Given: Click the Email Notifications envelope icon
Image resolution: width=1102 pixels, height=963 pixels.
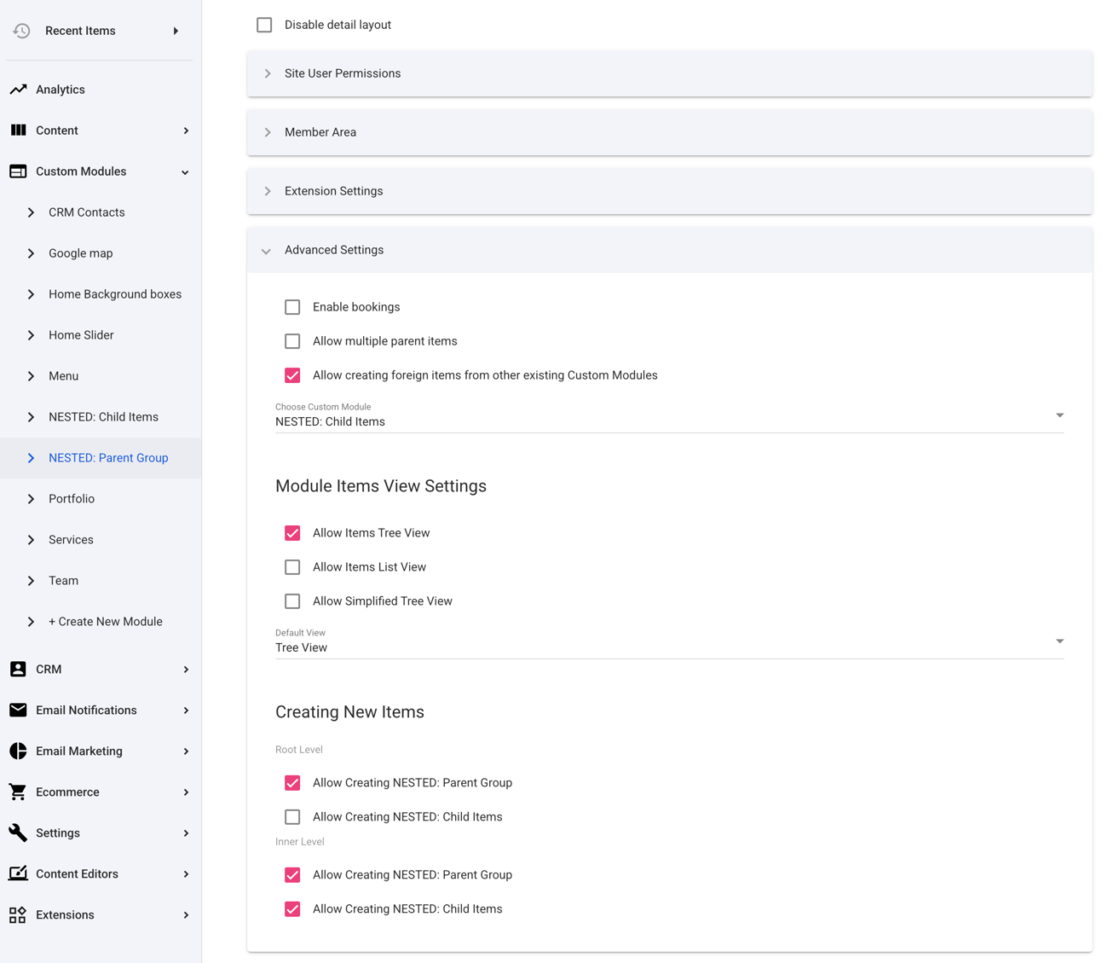Looking at the screenshot, I should [x=18, y=710].
